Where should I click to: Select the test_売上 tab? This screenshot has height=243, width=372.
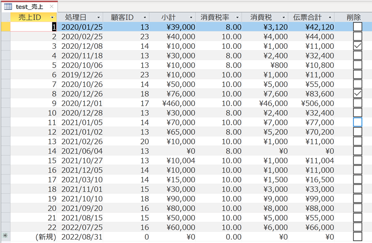coord(29,7)
